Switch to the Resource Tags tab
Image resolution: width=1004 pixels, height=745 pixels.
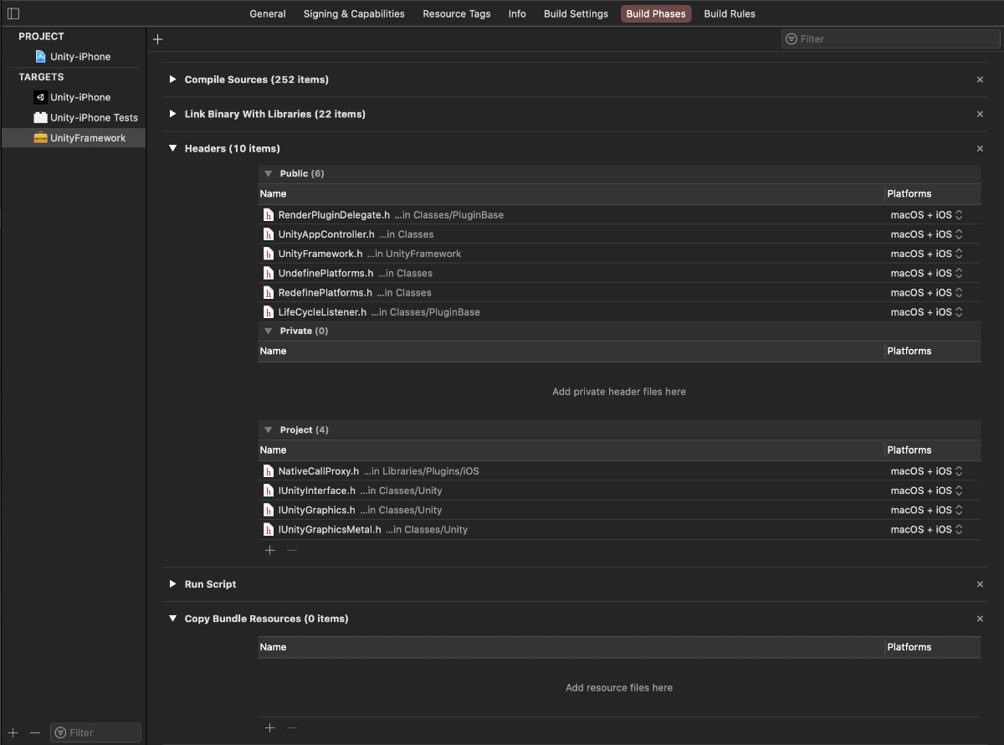[457, 14]
